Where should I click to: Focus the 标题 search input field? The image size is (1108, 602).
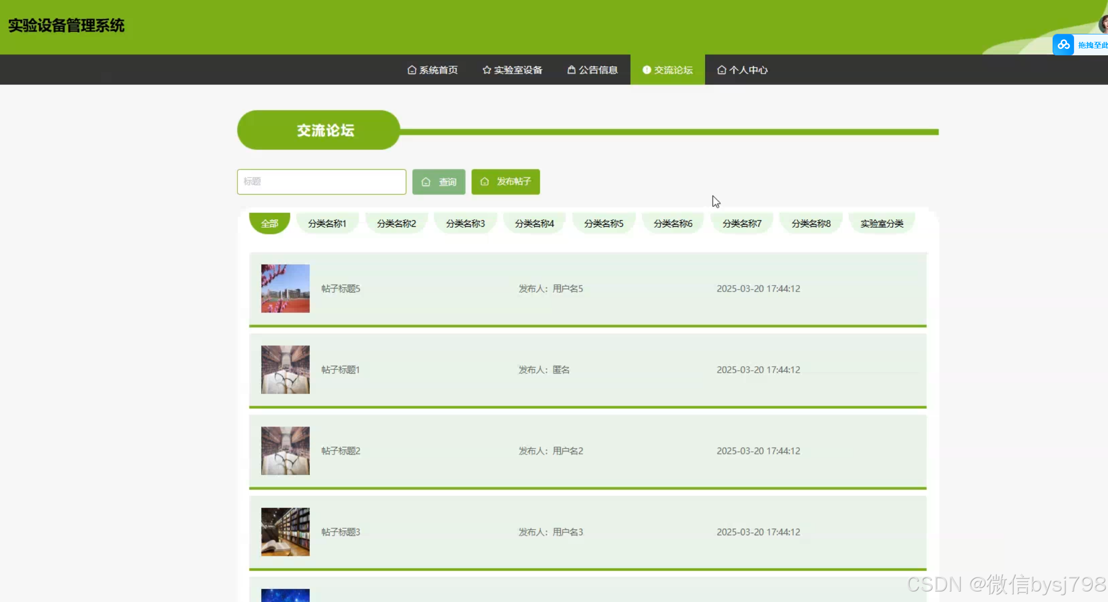[x=322, y=181]
